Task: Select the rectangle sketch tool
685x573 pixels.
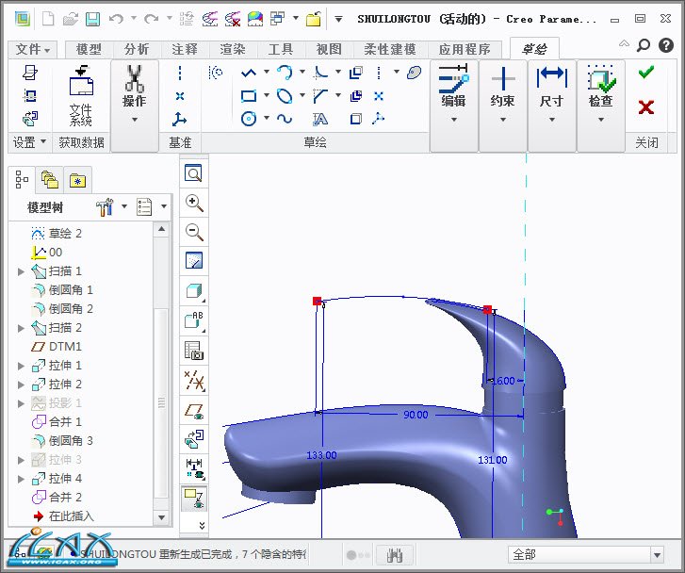Action: point(249,95)
